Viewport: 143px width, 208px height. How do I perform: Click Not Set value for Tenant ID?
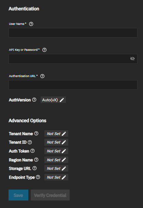[x=54, y=142]
